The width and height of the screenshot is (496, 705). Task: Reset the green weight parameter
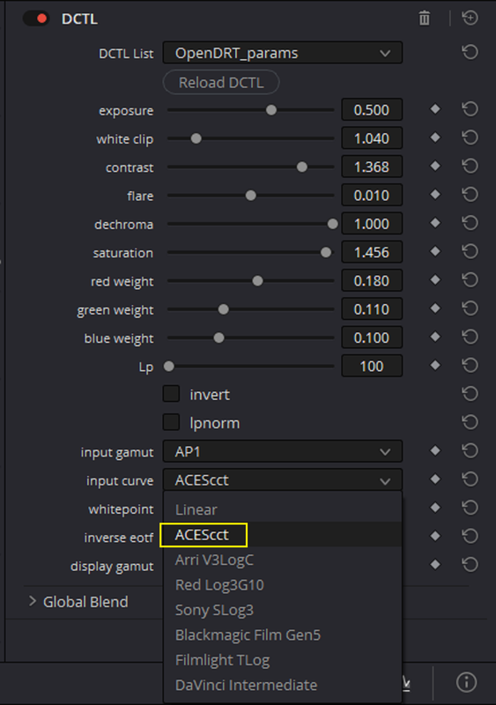[x=470, y=308]
